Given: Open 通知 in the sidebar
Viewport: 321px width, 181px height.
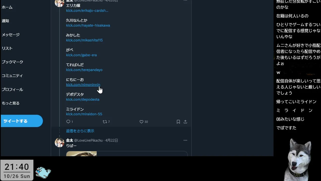Looking at the screenshot, I should tap(5, 21).
